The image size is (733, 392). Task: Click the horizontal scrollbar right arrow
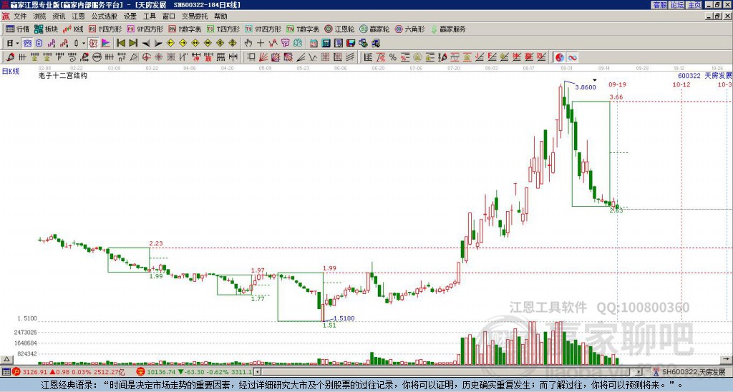(639, 372)
